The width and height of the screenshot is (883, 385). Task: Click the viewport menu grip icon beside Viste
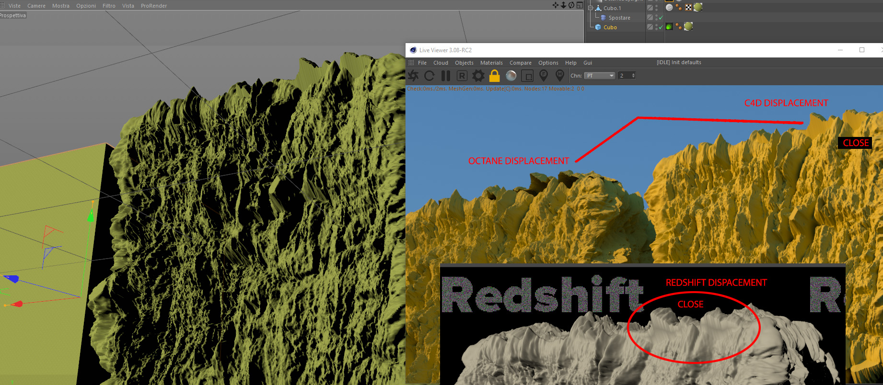(x=2, y=6)
